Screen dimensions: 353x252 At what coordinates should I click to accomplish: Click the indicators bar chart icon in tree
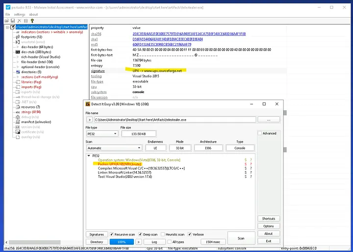18,32
